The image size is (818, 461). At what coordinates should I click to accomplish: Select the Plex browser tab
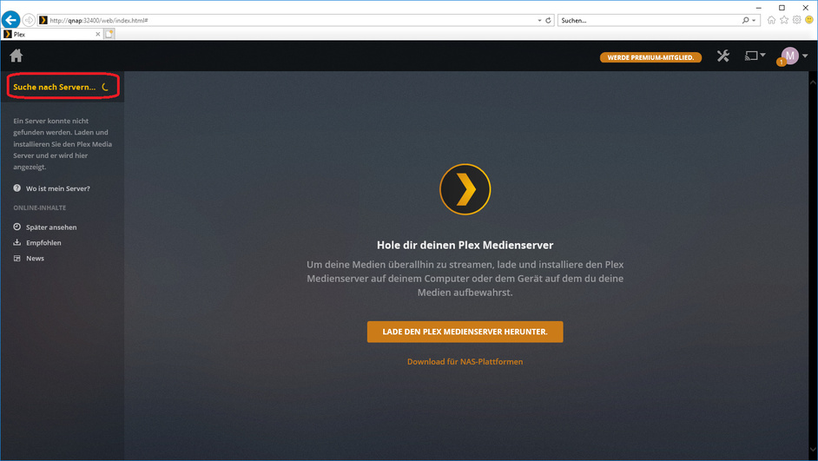pyautogui.click(x=51, y=35)
